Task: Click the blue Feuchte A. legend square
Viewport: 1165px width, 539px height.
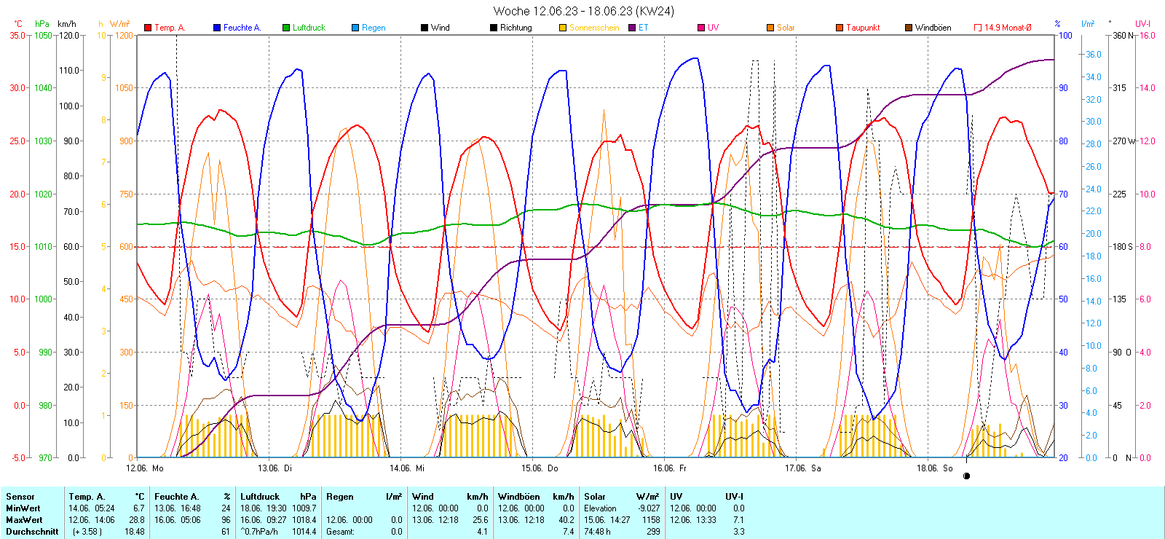Action: 217,28
